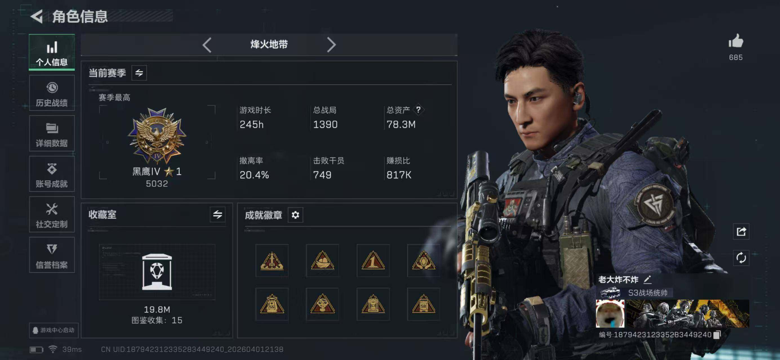Viewport: 780px width, 360px height.
Task: Open the 详细数据 tab
Action: click(x=52, y=134)
